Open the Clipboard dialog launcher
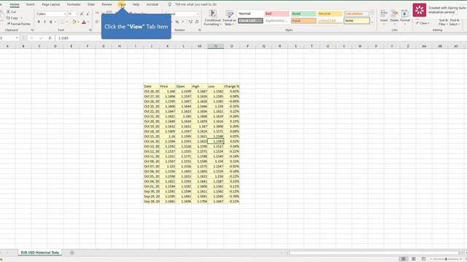467x262 pixels. point(32,30)
